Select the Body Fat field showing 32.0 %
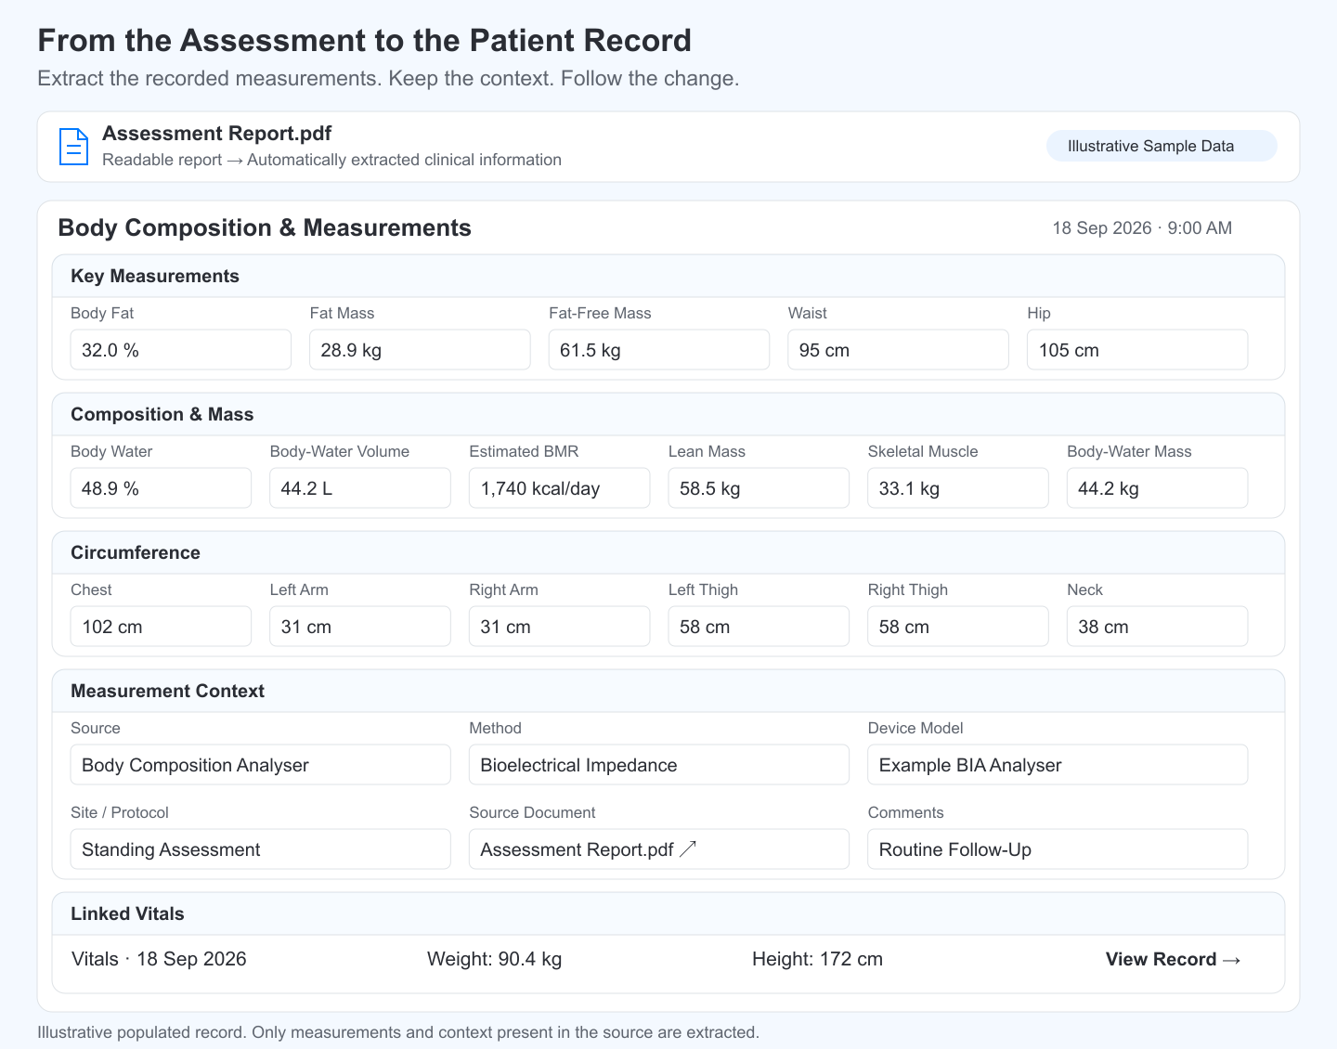The image size is (1337, 1049). coord(181,350)
